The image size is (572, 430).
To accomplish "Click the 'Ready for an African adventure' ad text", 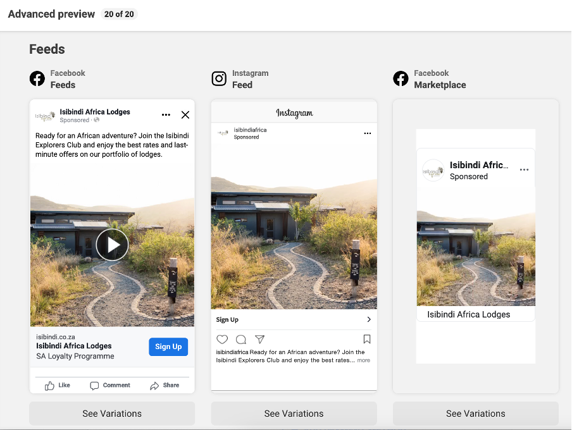I will (112, 145).
